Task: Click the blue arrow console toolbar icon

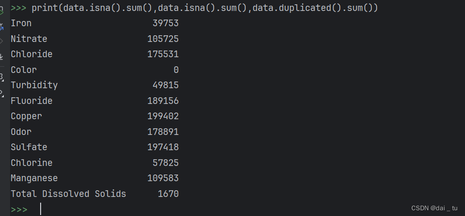Action: click(1, 27)
